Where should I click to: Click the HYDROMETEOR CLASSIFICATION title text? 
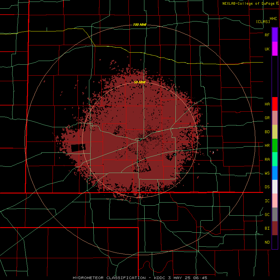[x=109, y=278]
